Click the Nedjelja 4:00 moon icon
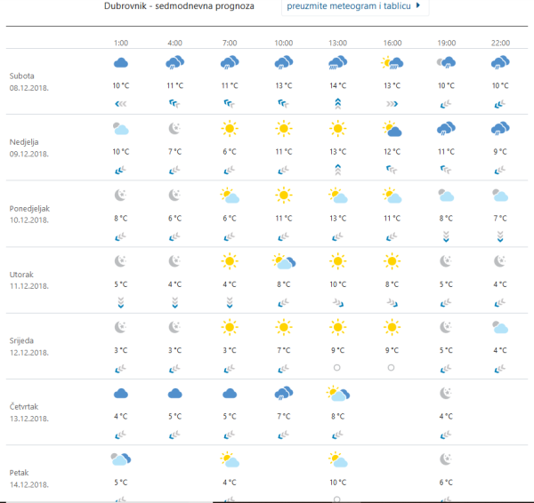 (175, 129)
